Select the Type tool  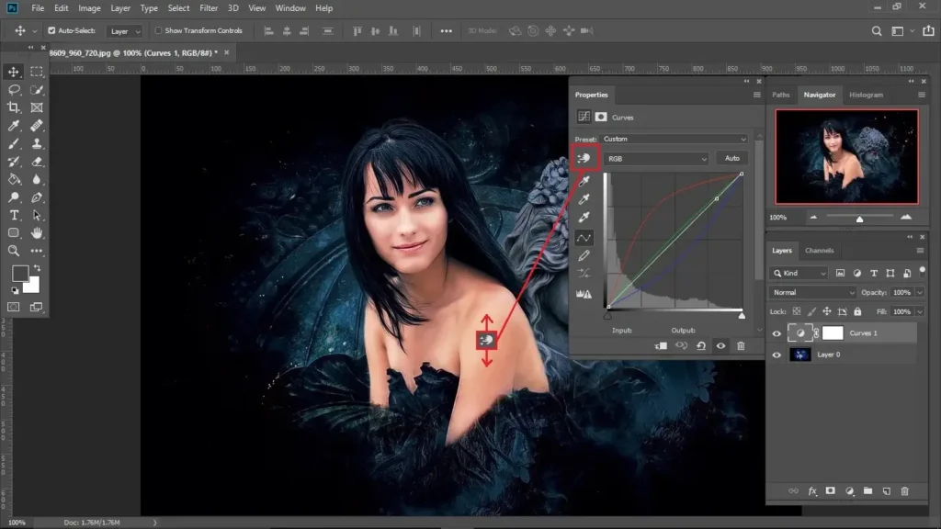(13, 215)
